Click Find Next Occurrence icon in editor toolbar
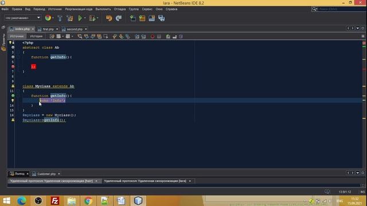Viewport: 367px width, 206px height. pyautogui.click(x=93, y=37)
